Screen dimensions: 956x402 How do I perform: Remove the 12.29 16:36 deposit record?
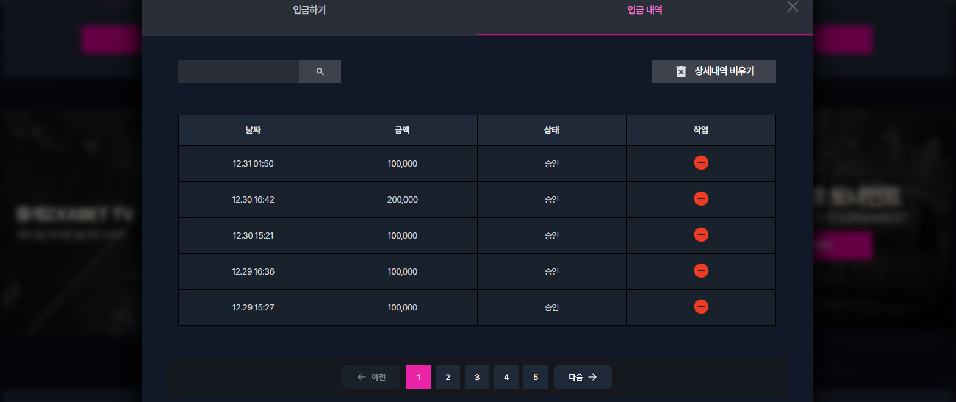[701, 271]
